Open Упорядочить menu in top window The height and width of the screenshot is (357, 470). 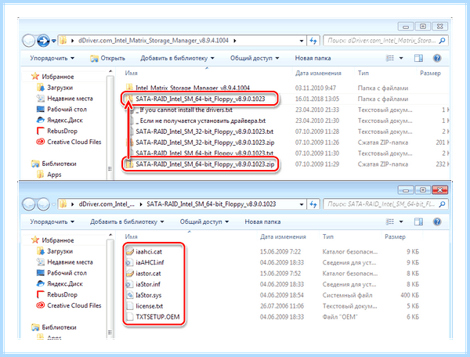pyautogui.click(x=52, y=58)
